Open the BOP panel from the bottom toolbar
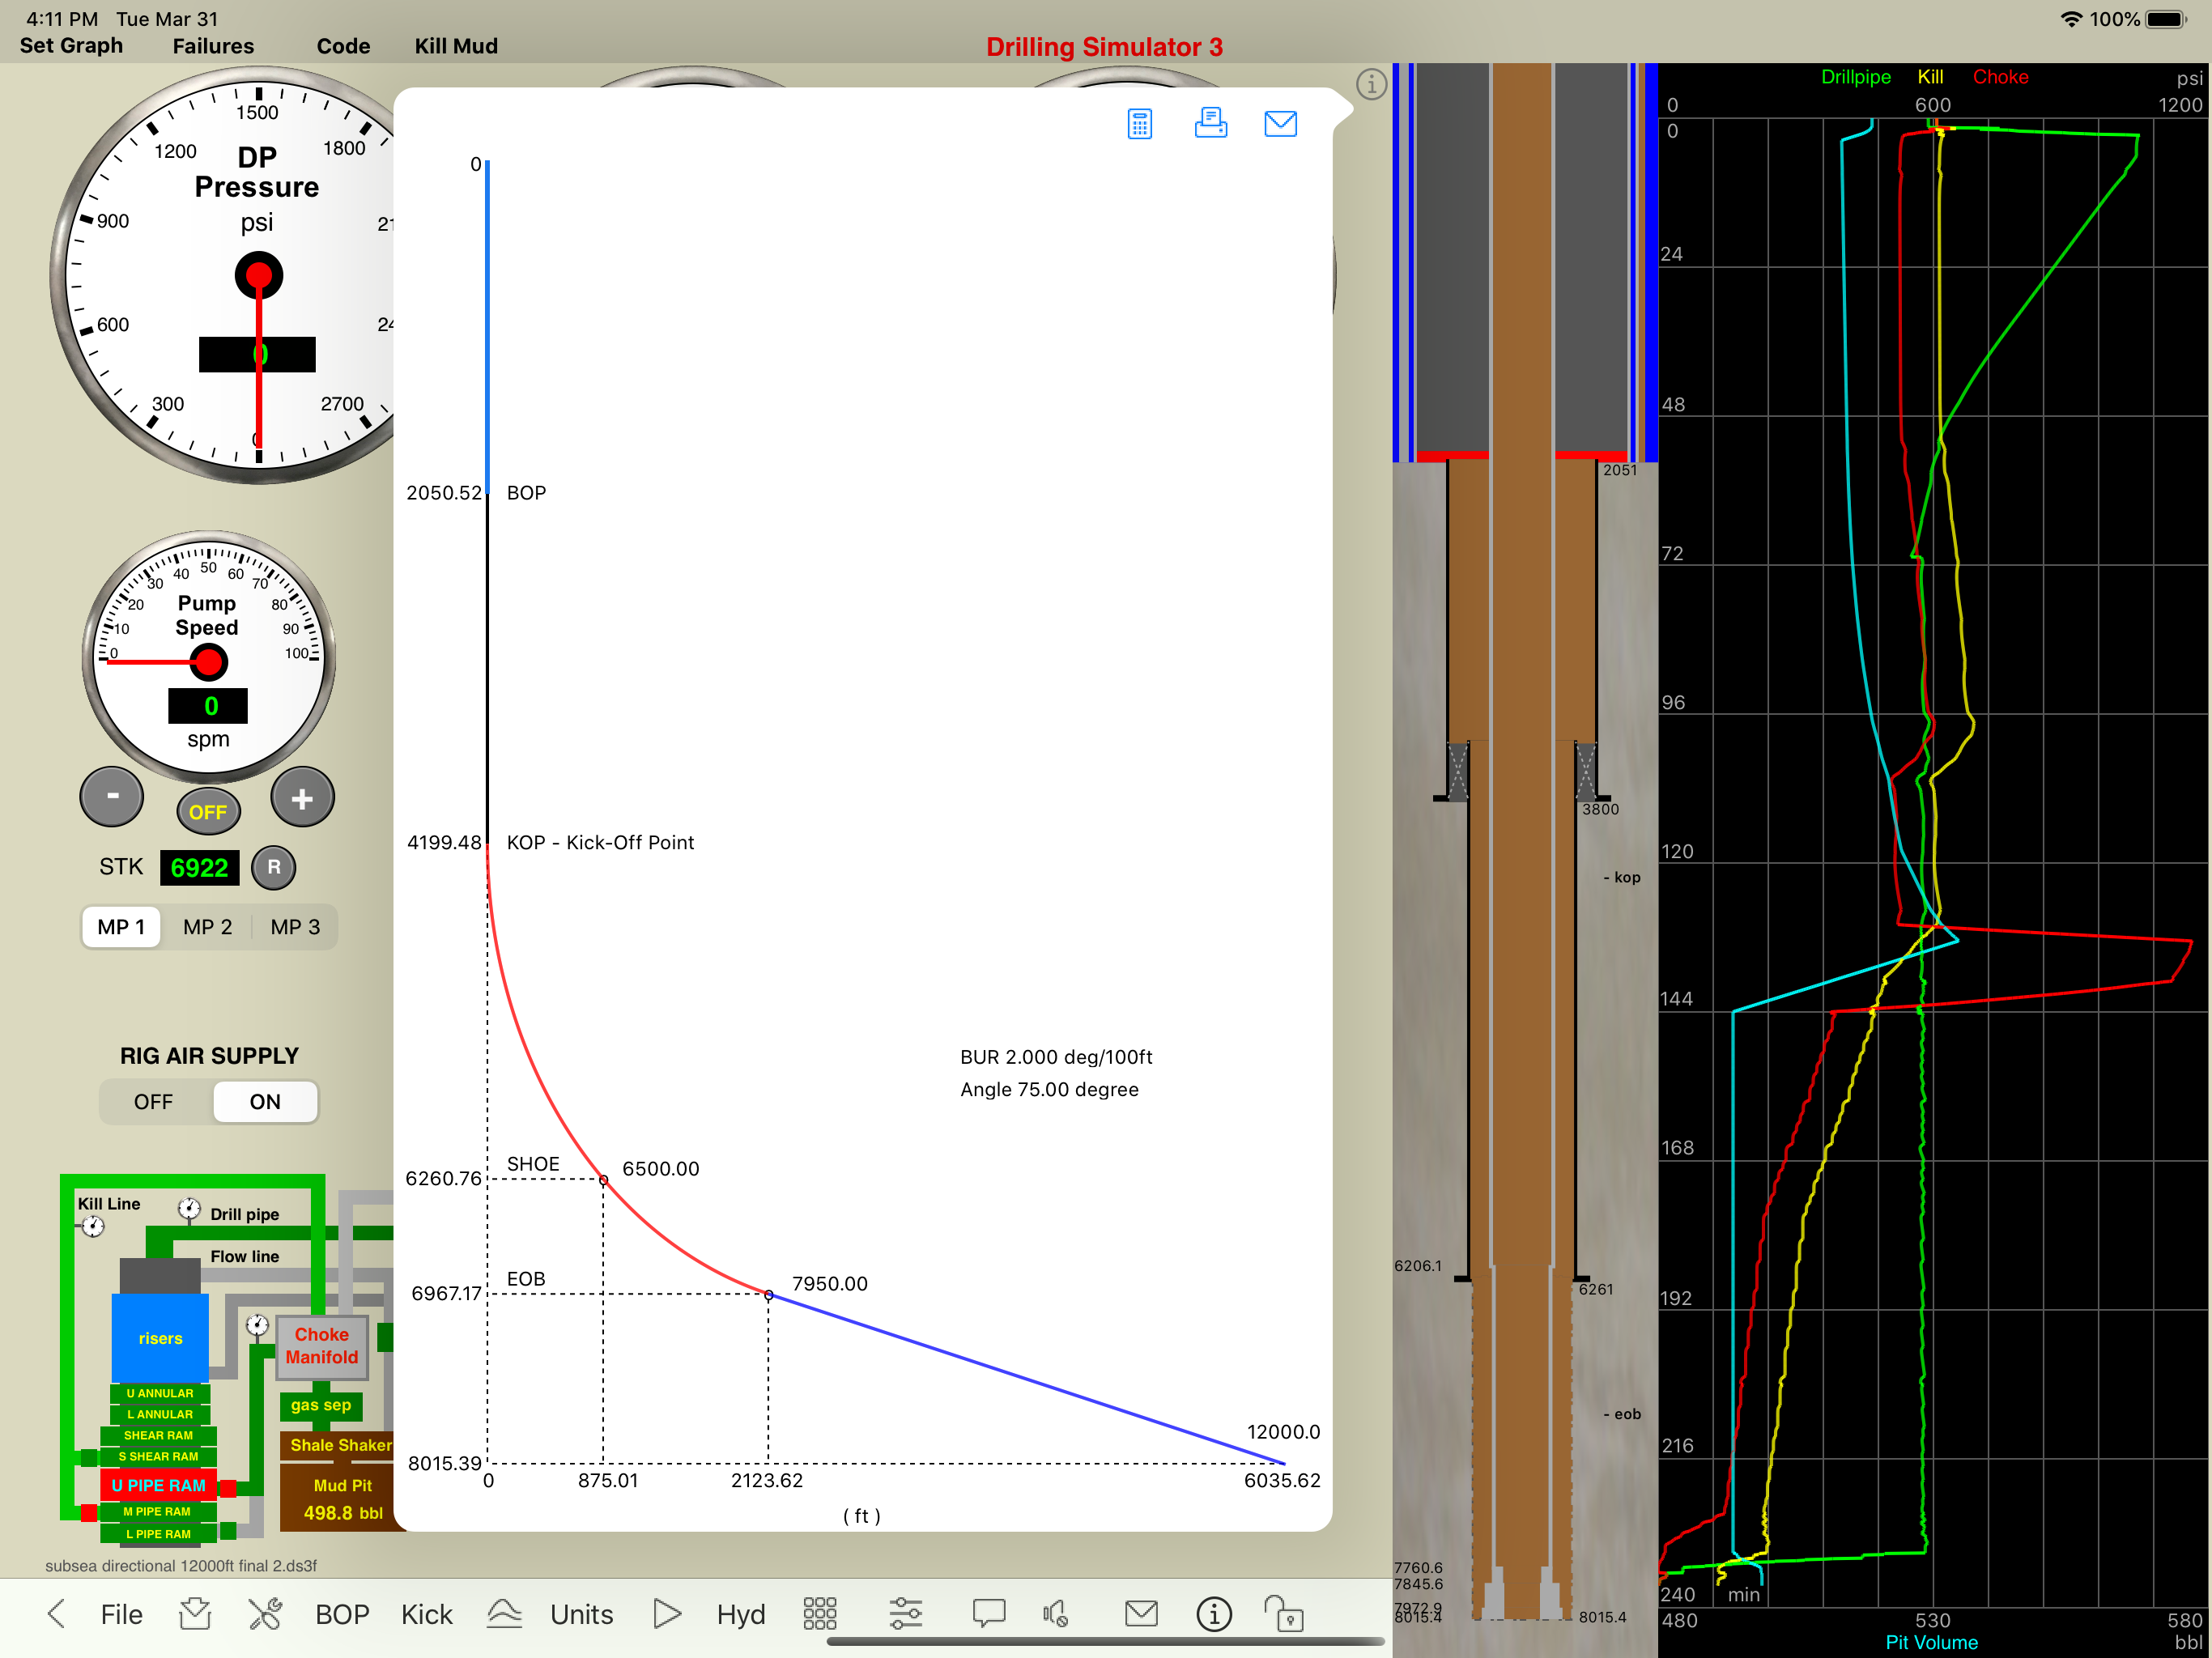The height and width of the screenshot is (1658, 2212). coord(342,1614)
